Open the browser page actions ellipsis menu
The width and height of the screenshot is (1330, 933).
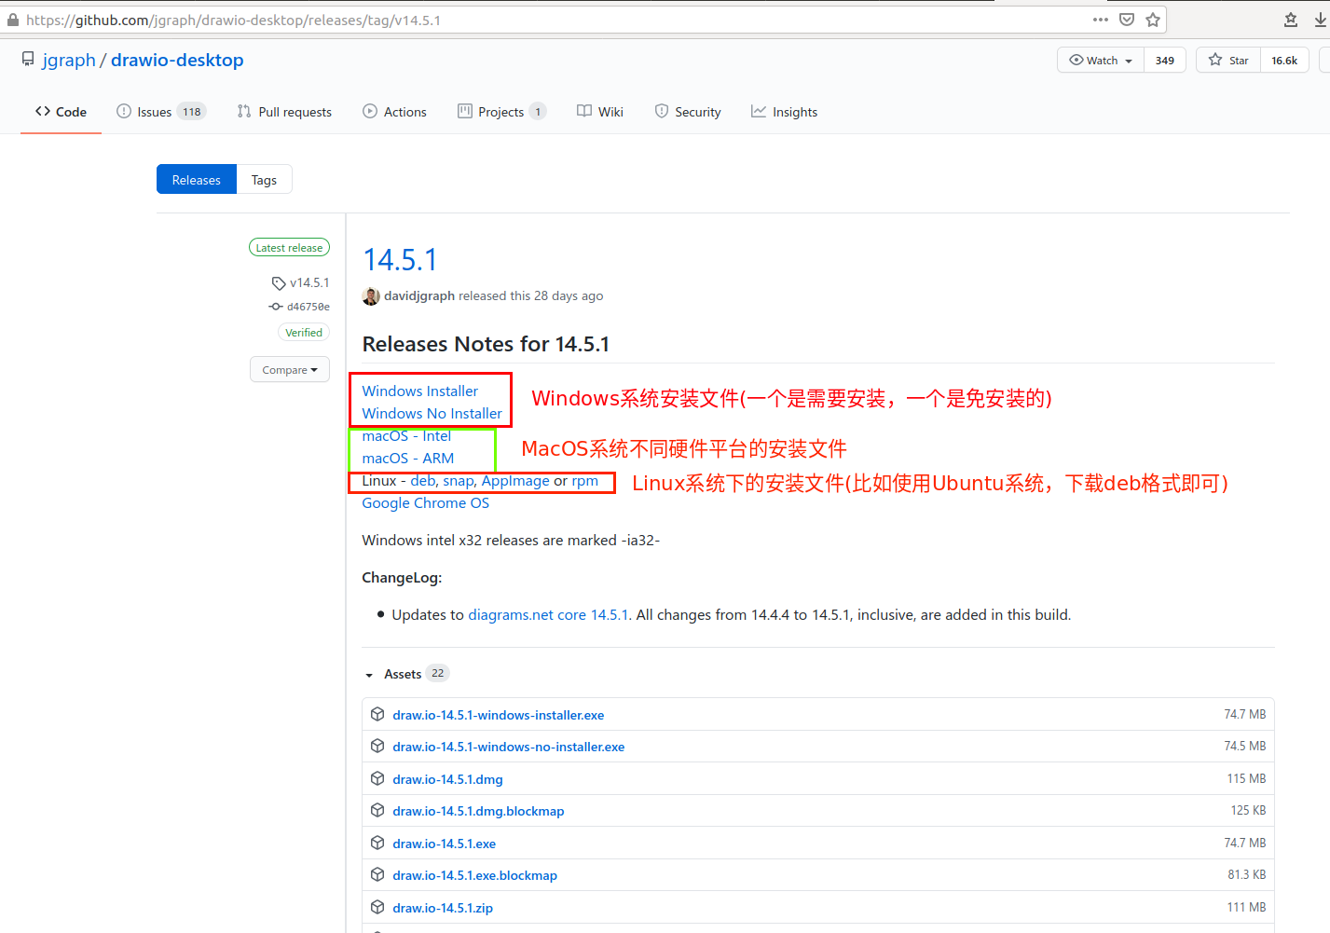point(1101,20)
